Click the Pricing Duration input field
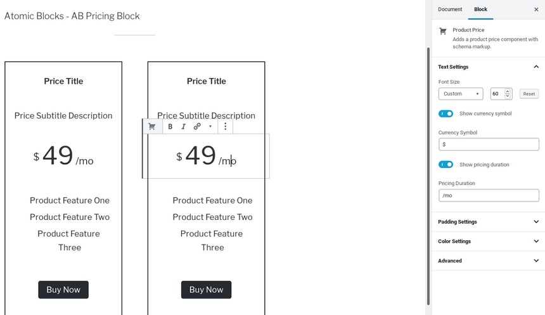545x315 pixels. point(489,195)
